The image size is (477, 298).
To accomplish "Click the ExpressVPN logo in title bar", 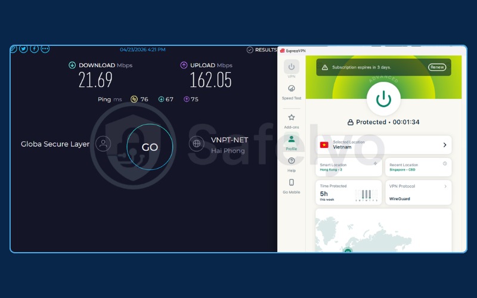I will tap(282, 51).
